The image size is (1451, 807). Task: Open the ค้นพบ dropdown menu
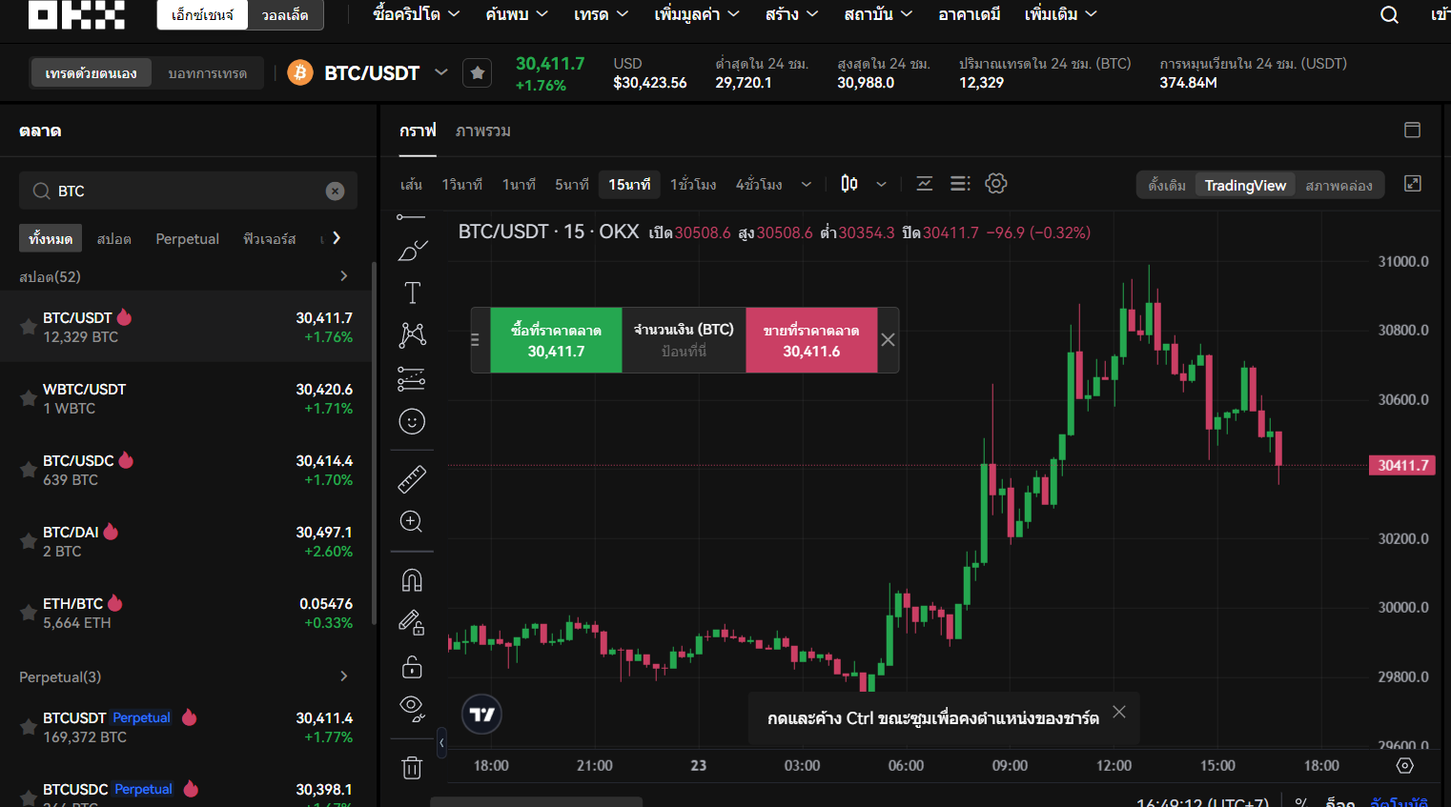(517, 14)
